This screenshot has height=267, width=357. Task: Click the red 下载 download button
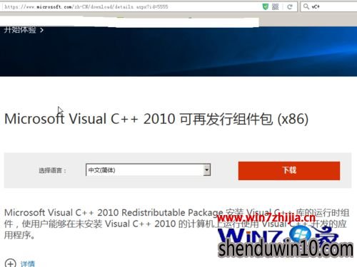tap(289, 171)
